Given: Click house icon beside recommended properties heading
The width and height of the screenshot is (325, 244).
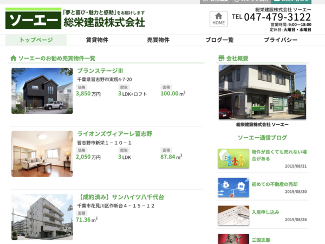Looking at the screenshot, I should point(13,58).
